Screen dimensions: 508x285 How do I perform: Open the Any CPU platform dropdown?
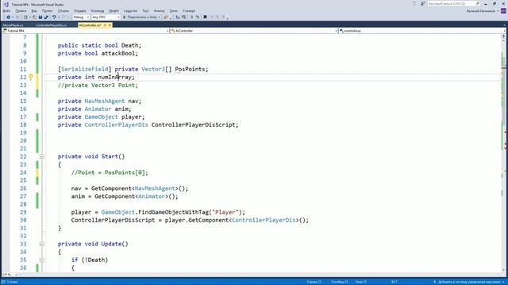coord(106,17)
